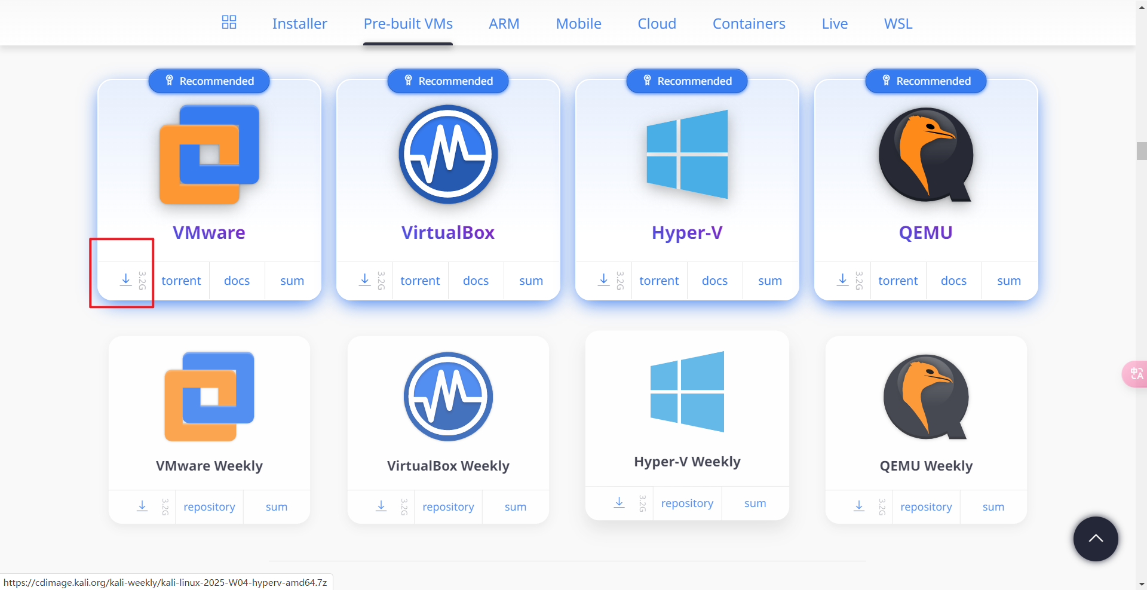
Task: Open the Hyper-V docs link
Action: pyautogui.click(x=714, y=281)
